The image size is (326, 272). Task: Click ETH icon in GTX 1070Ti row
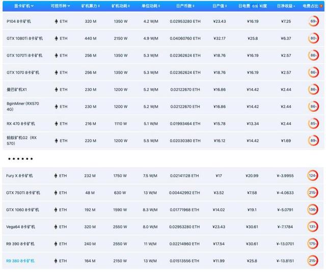coord(56,56)
